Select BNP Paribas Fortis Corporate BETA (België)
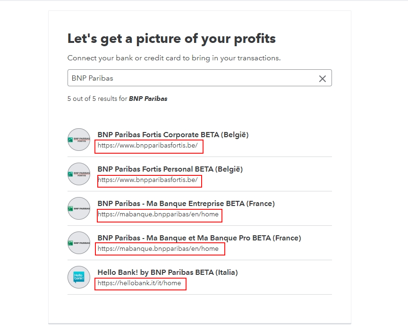 (x=173, y=135)
